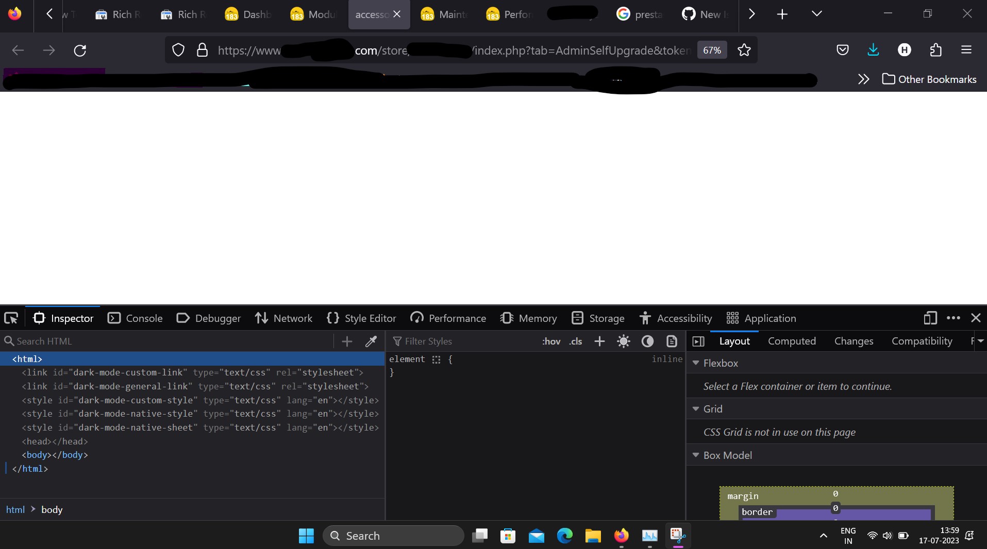987x549 pixels.
Task: Open the Firefox application menu
Action: (966, 50)
